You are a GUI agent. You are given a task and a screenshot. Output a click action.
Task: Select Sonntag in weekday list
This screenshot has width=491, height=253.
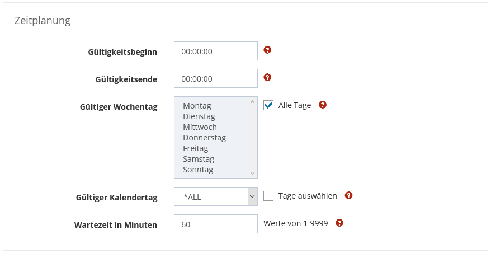198,170
